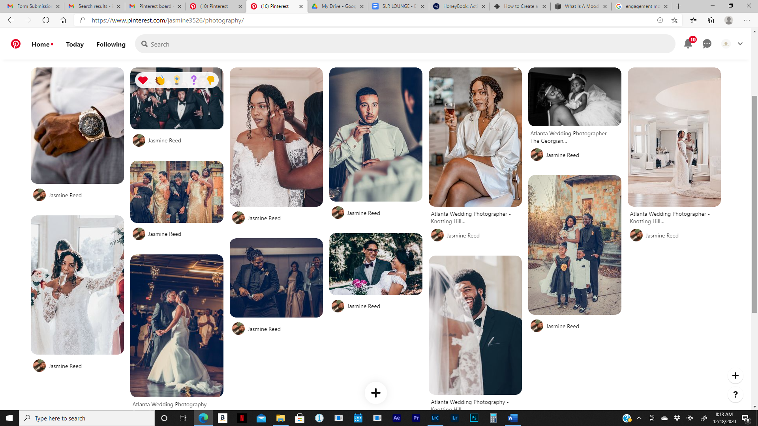Viewport: 758px width, 426px height.
Task: Favorite this page with the star icon
Action: [x=674, y=20]
